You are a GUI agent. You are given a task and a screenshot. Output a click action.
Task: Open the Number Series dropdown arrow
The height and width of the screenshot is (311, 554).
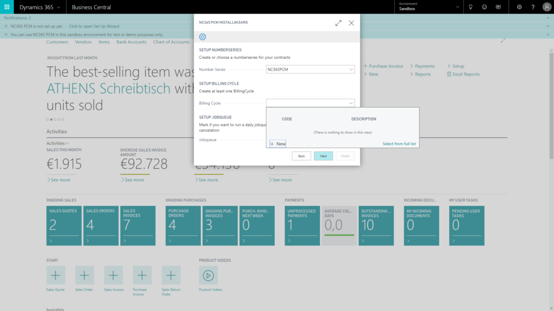coord(351,70)
